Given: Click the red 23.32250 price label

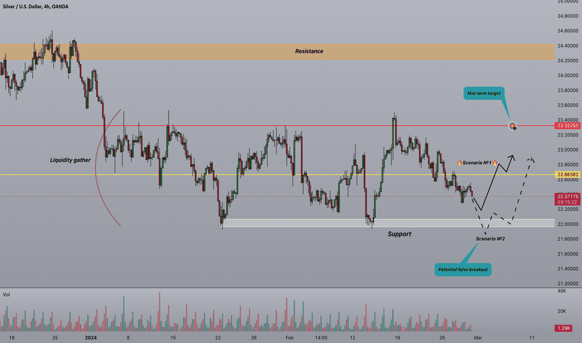Looking at the screenshot, I should coord(568,126).
